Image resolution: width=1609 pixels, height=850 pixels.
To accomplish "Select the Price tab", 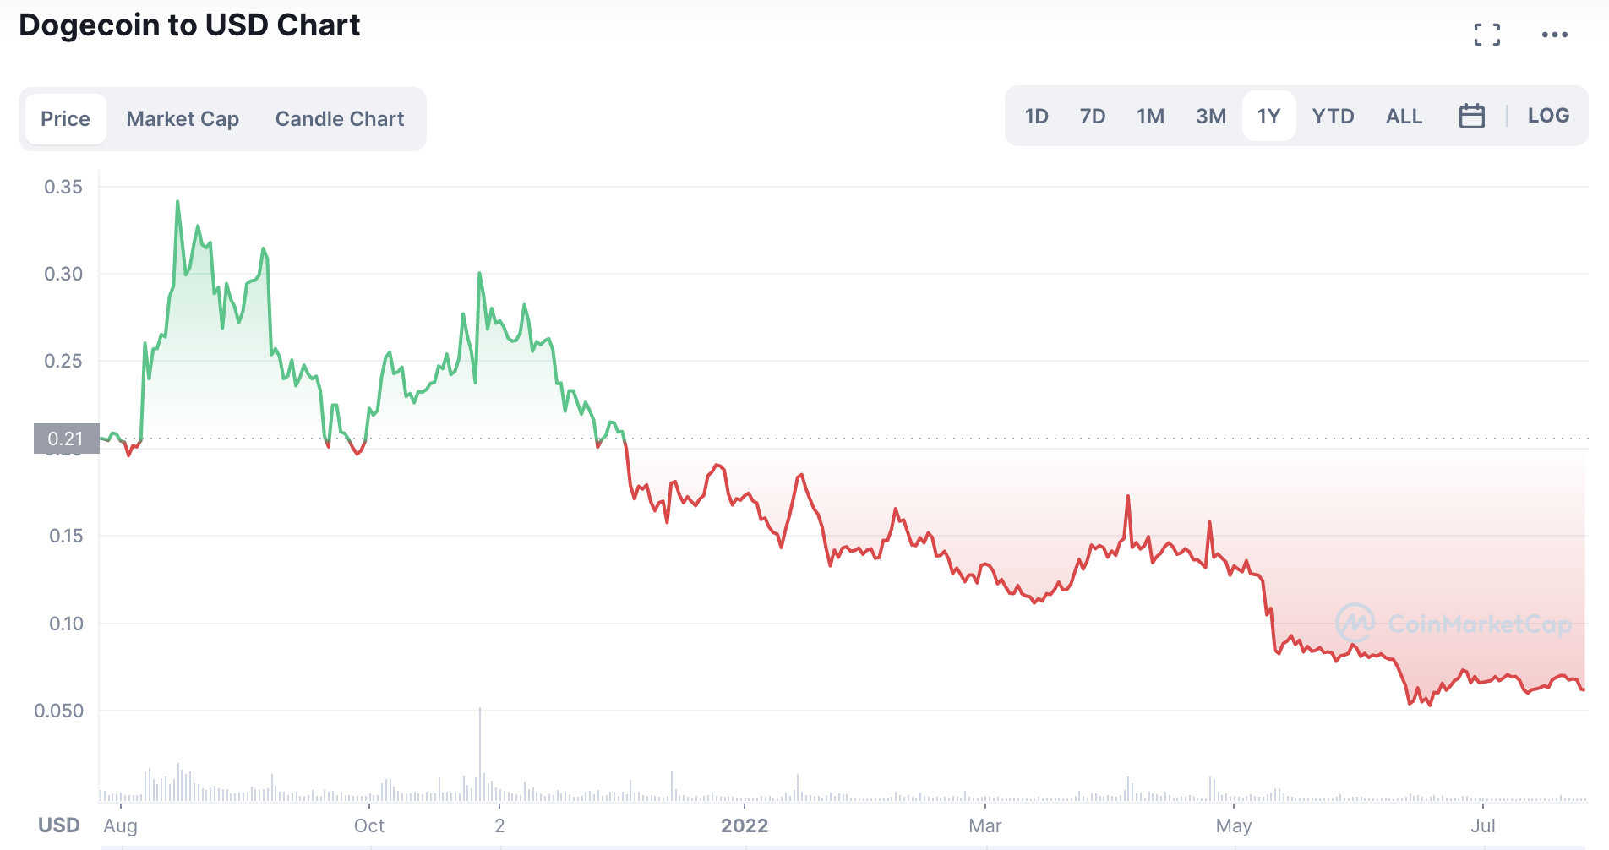I will (66, 119).
